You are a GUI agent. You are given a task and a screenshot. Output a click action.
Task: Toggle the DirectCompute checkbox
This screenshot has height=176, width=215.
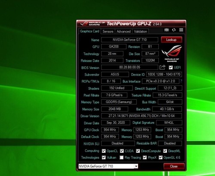pyautogui.click(x=138, y=151)
